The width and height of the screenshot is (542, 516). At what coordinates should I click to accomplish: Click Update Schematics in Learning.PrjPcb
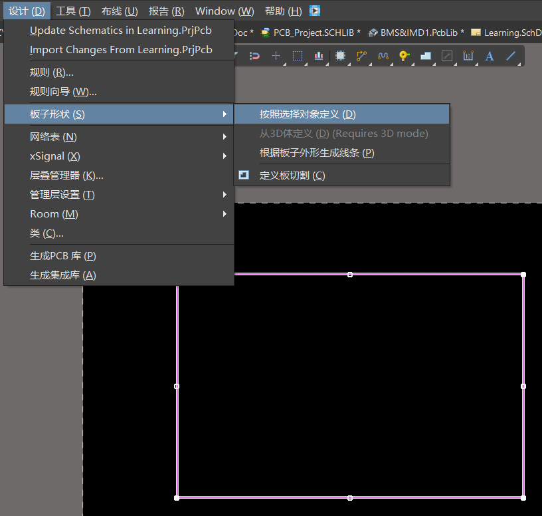pos(121,31)
